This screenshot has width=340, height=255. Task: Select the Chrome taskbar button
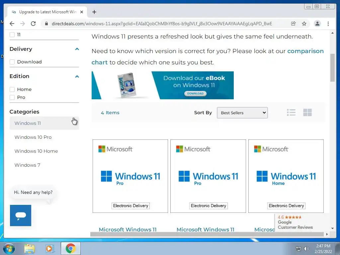point(71,248)
